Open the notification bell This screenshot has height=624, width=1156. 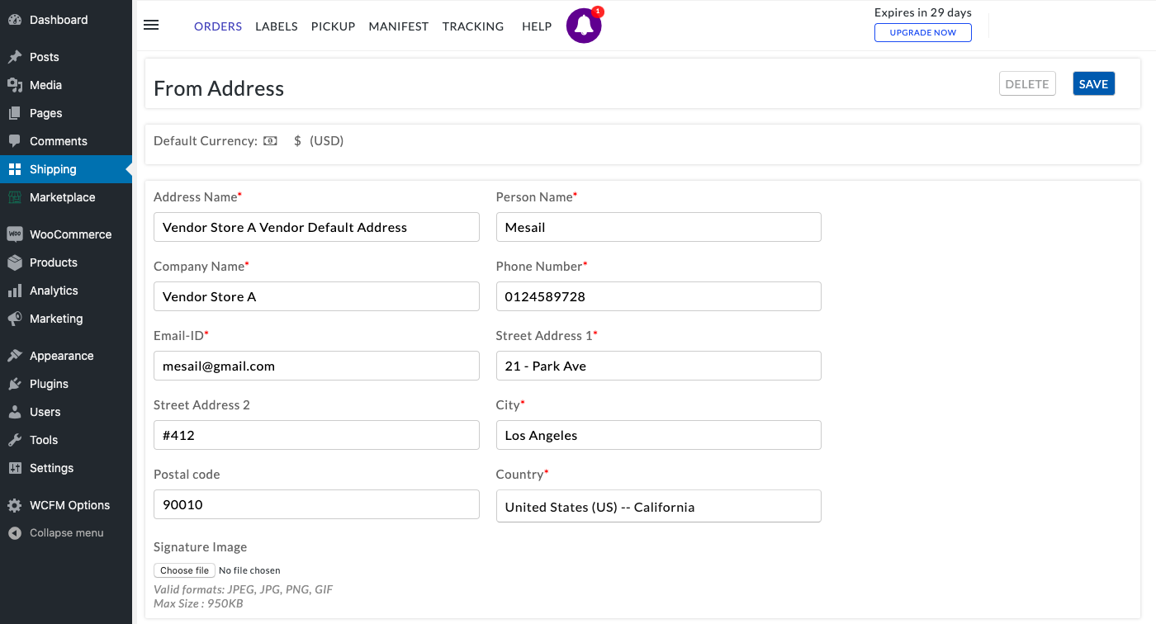pos(584,26)
